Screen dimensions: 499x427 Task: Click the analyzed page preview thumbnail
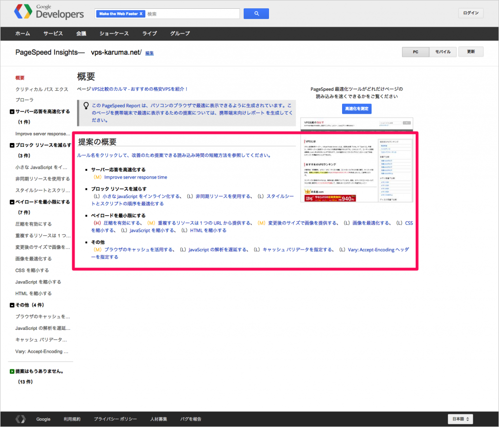357,160
